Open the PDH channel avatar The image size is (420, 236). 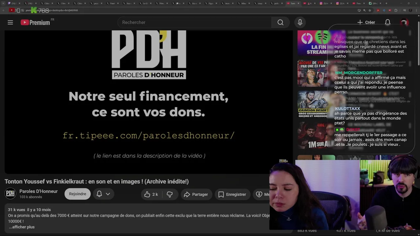(x=10, y=194)
